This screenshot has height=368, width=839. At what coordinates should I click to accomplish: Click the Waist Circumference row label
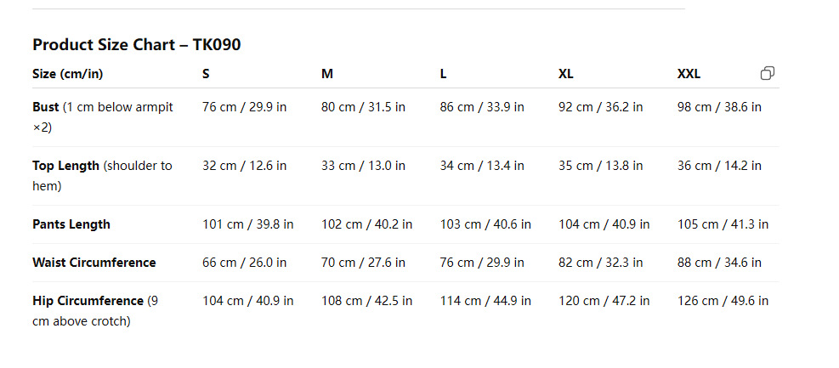(x=94, y=263)
